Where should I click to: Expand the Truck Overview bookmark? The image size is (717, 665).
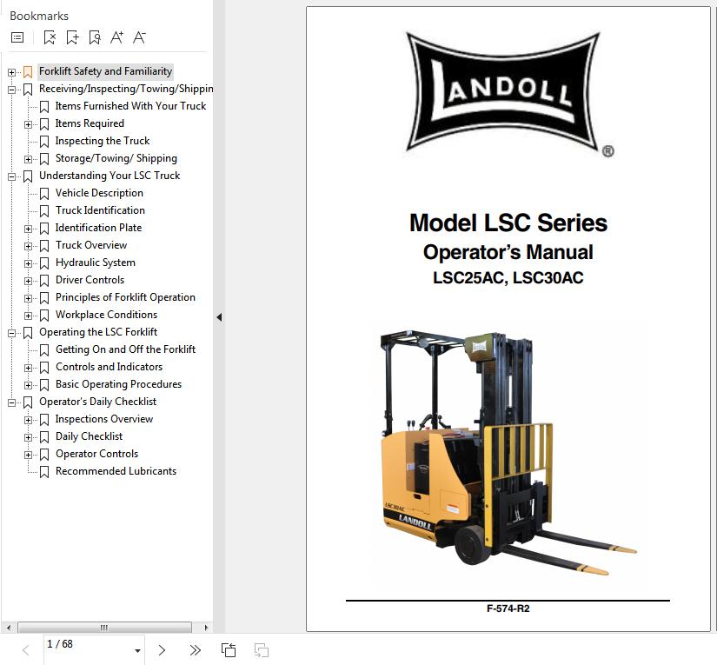point(28,246)
